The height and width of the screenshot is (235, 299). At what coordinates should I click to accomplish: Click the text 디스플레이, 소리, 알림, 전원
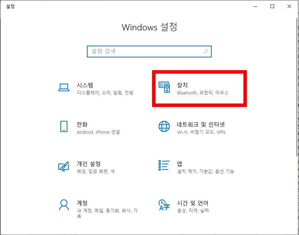click(105, 93)
